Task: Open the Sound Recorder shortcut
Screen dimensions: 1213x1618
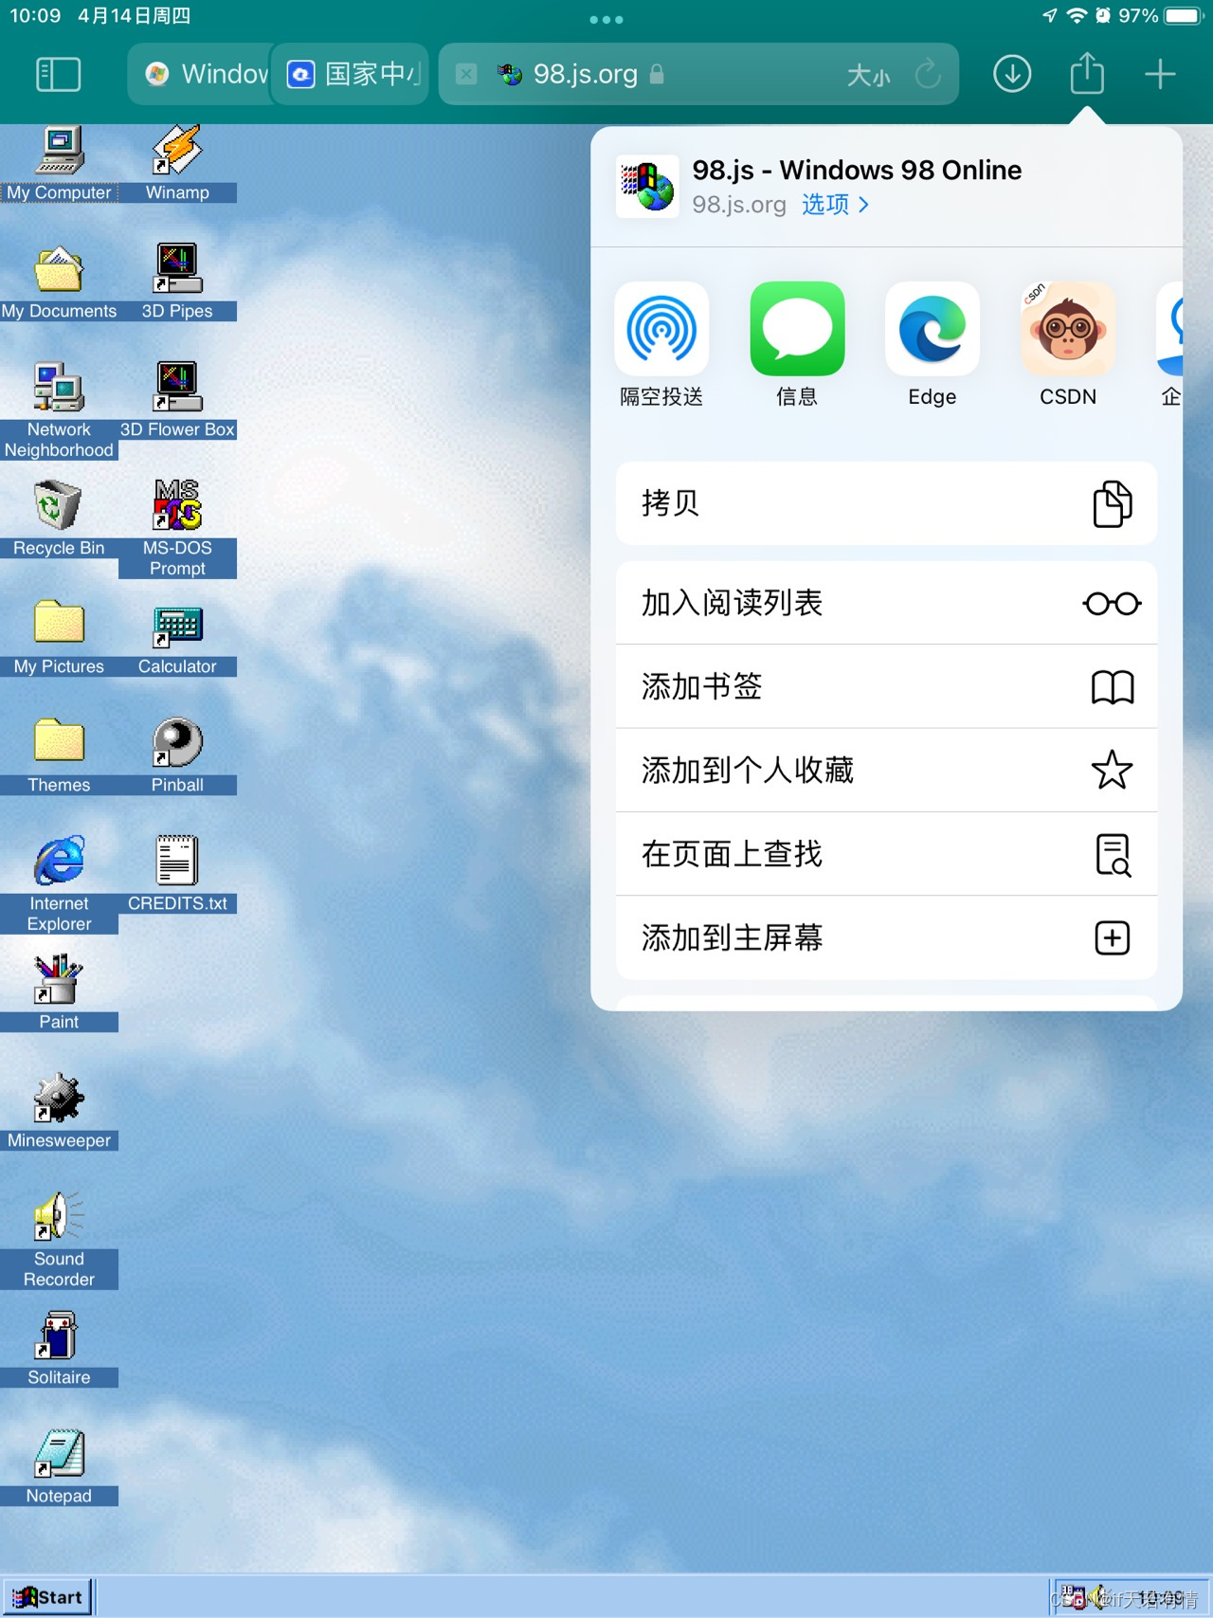Action: pyautogui.click(x=59, y=1240)
